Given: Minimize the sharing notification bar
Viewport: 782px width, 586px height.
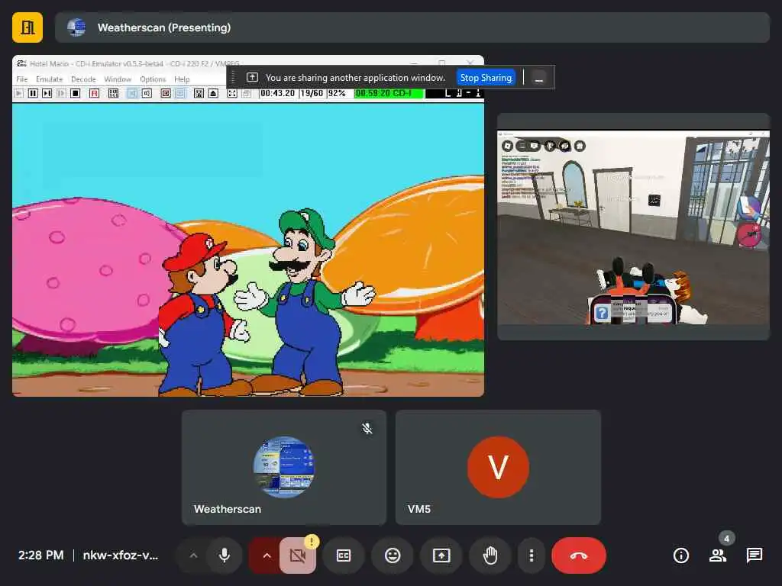Looking at the screenshot, I should (x=539, y=79).
